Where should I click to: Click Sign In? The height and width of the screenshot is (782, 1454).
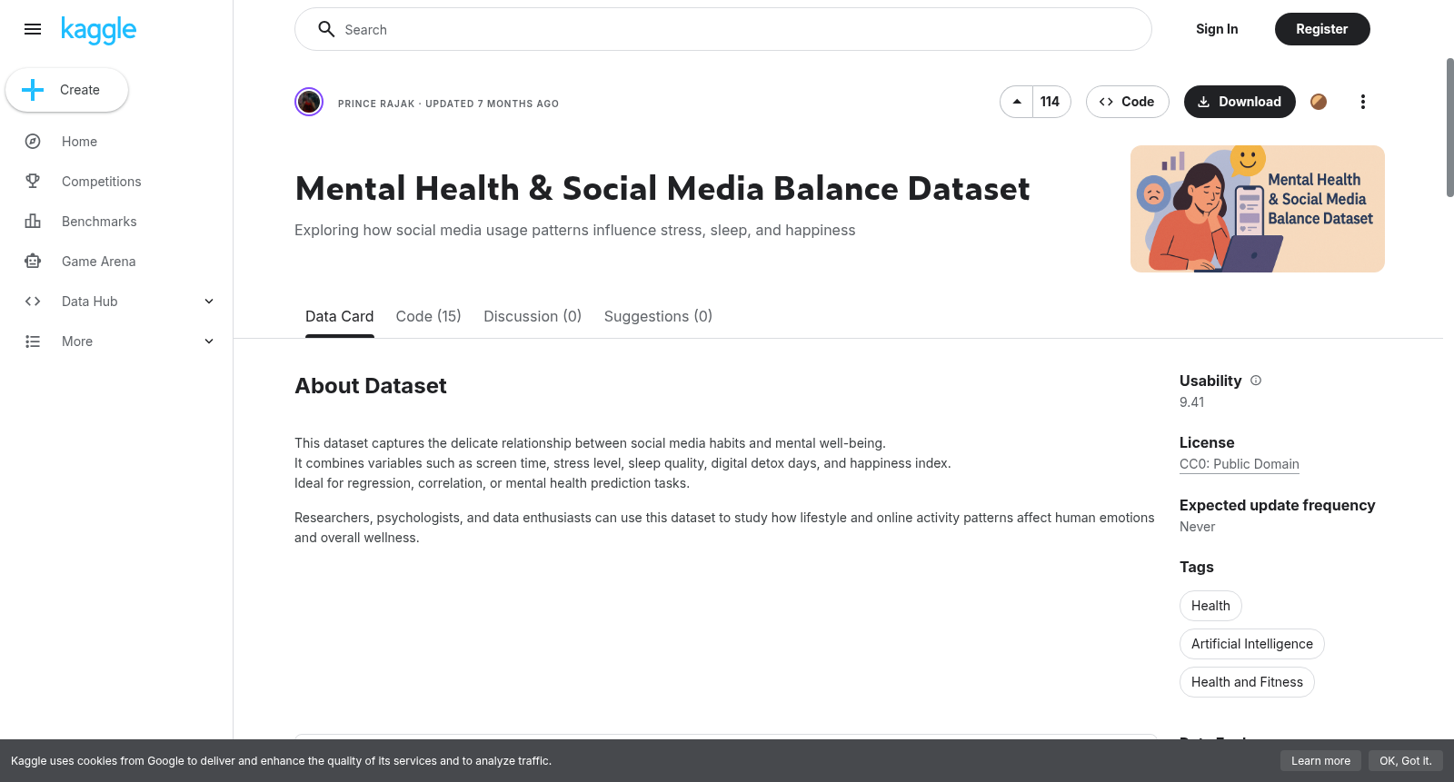pyautogui.click(x=1217, y=29)
